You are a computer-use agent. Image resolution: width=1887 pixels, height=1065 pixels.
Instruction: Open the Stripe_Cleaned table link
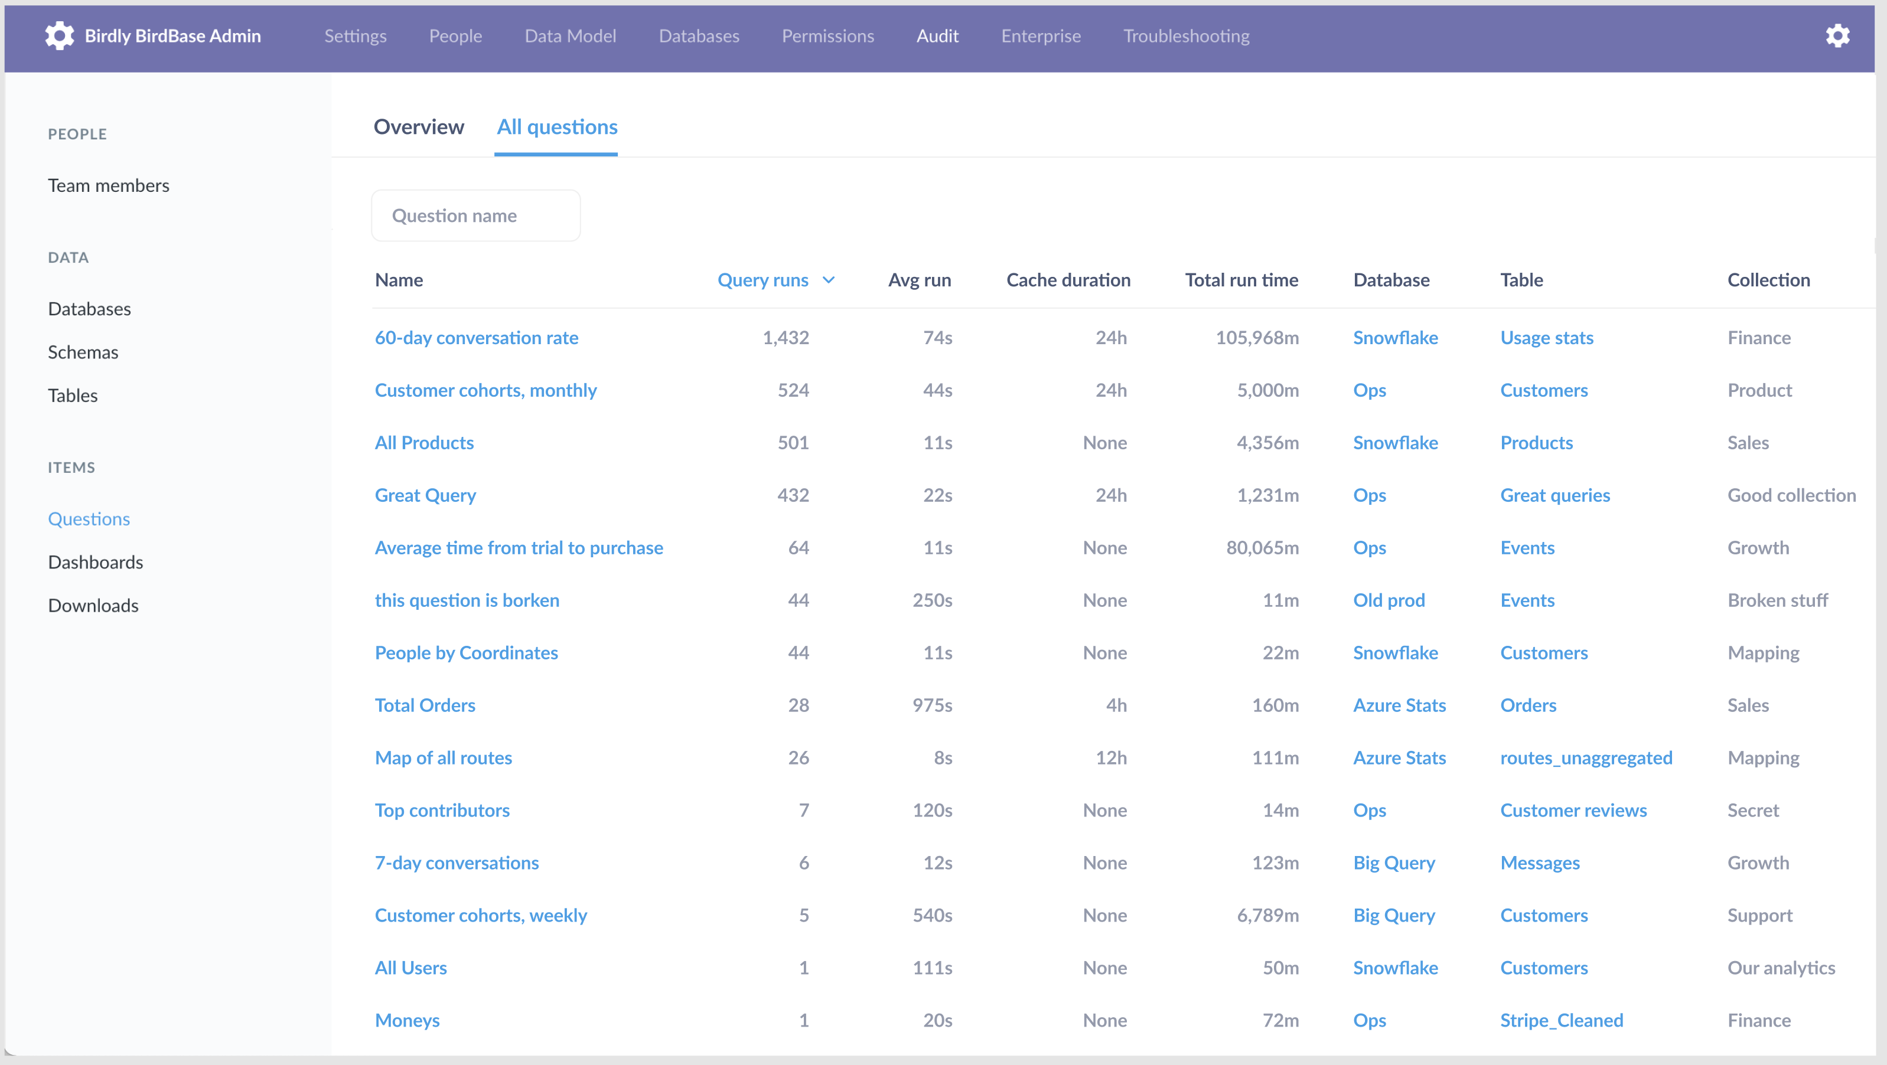1561,1020
